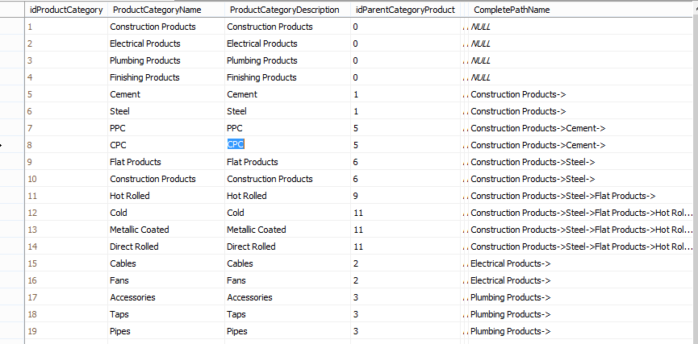Image resolution: width=698 pixels, height=344 pixels.
Task: Click the Direct Rolled description cell
Action: [x=251, y=247]
